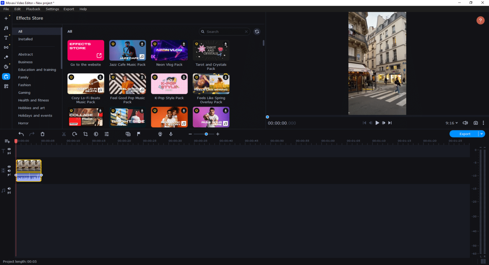Open the Playback menu

(33, 9)
